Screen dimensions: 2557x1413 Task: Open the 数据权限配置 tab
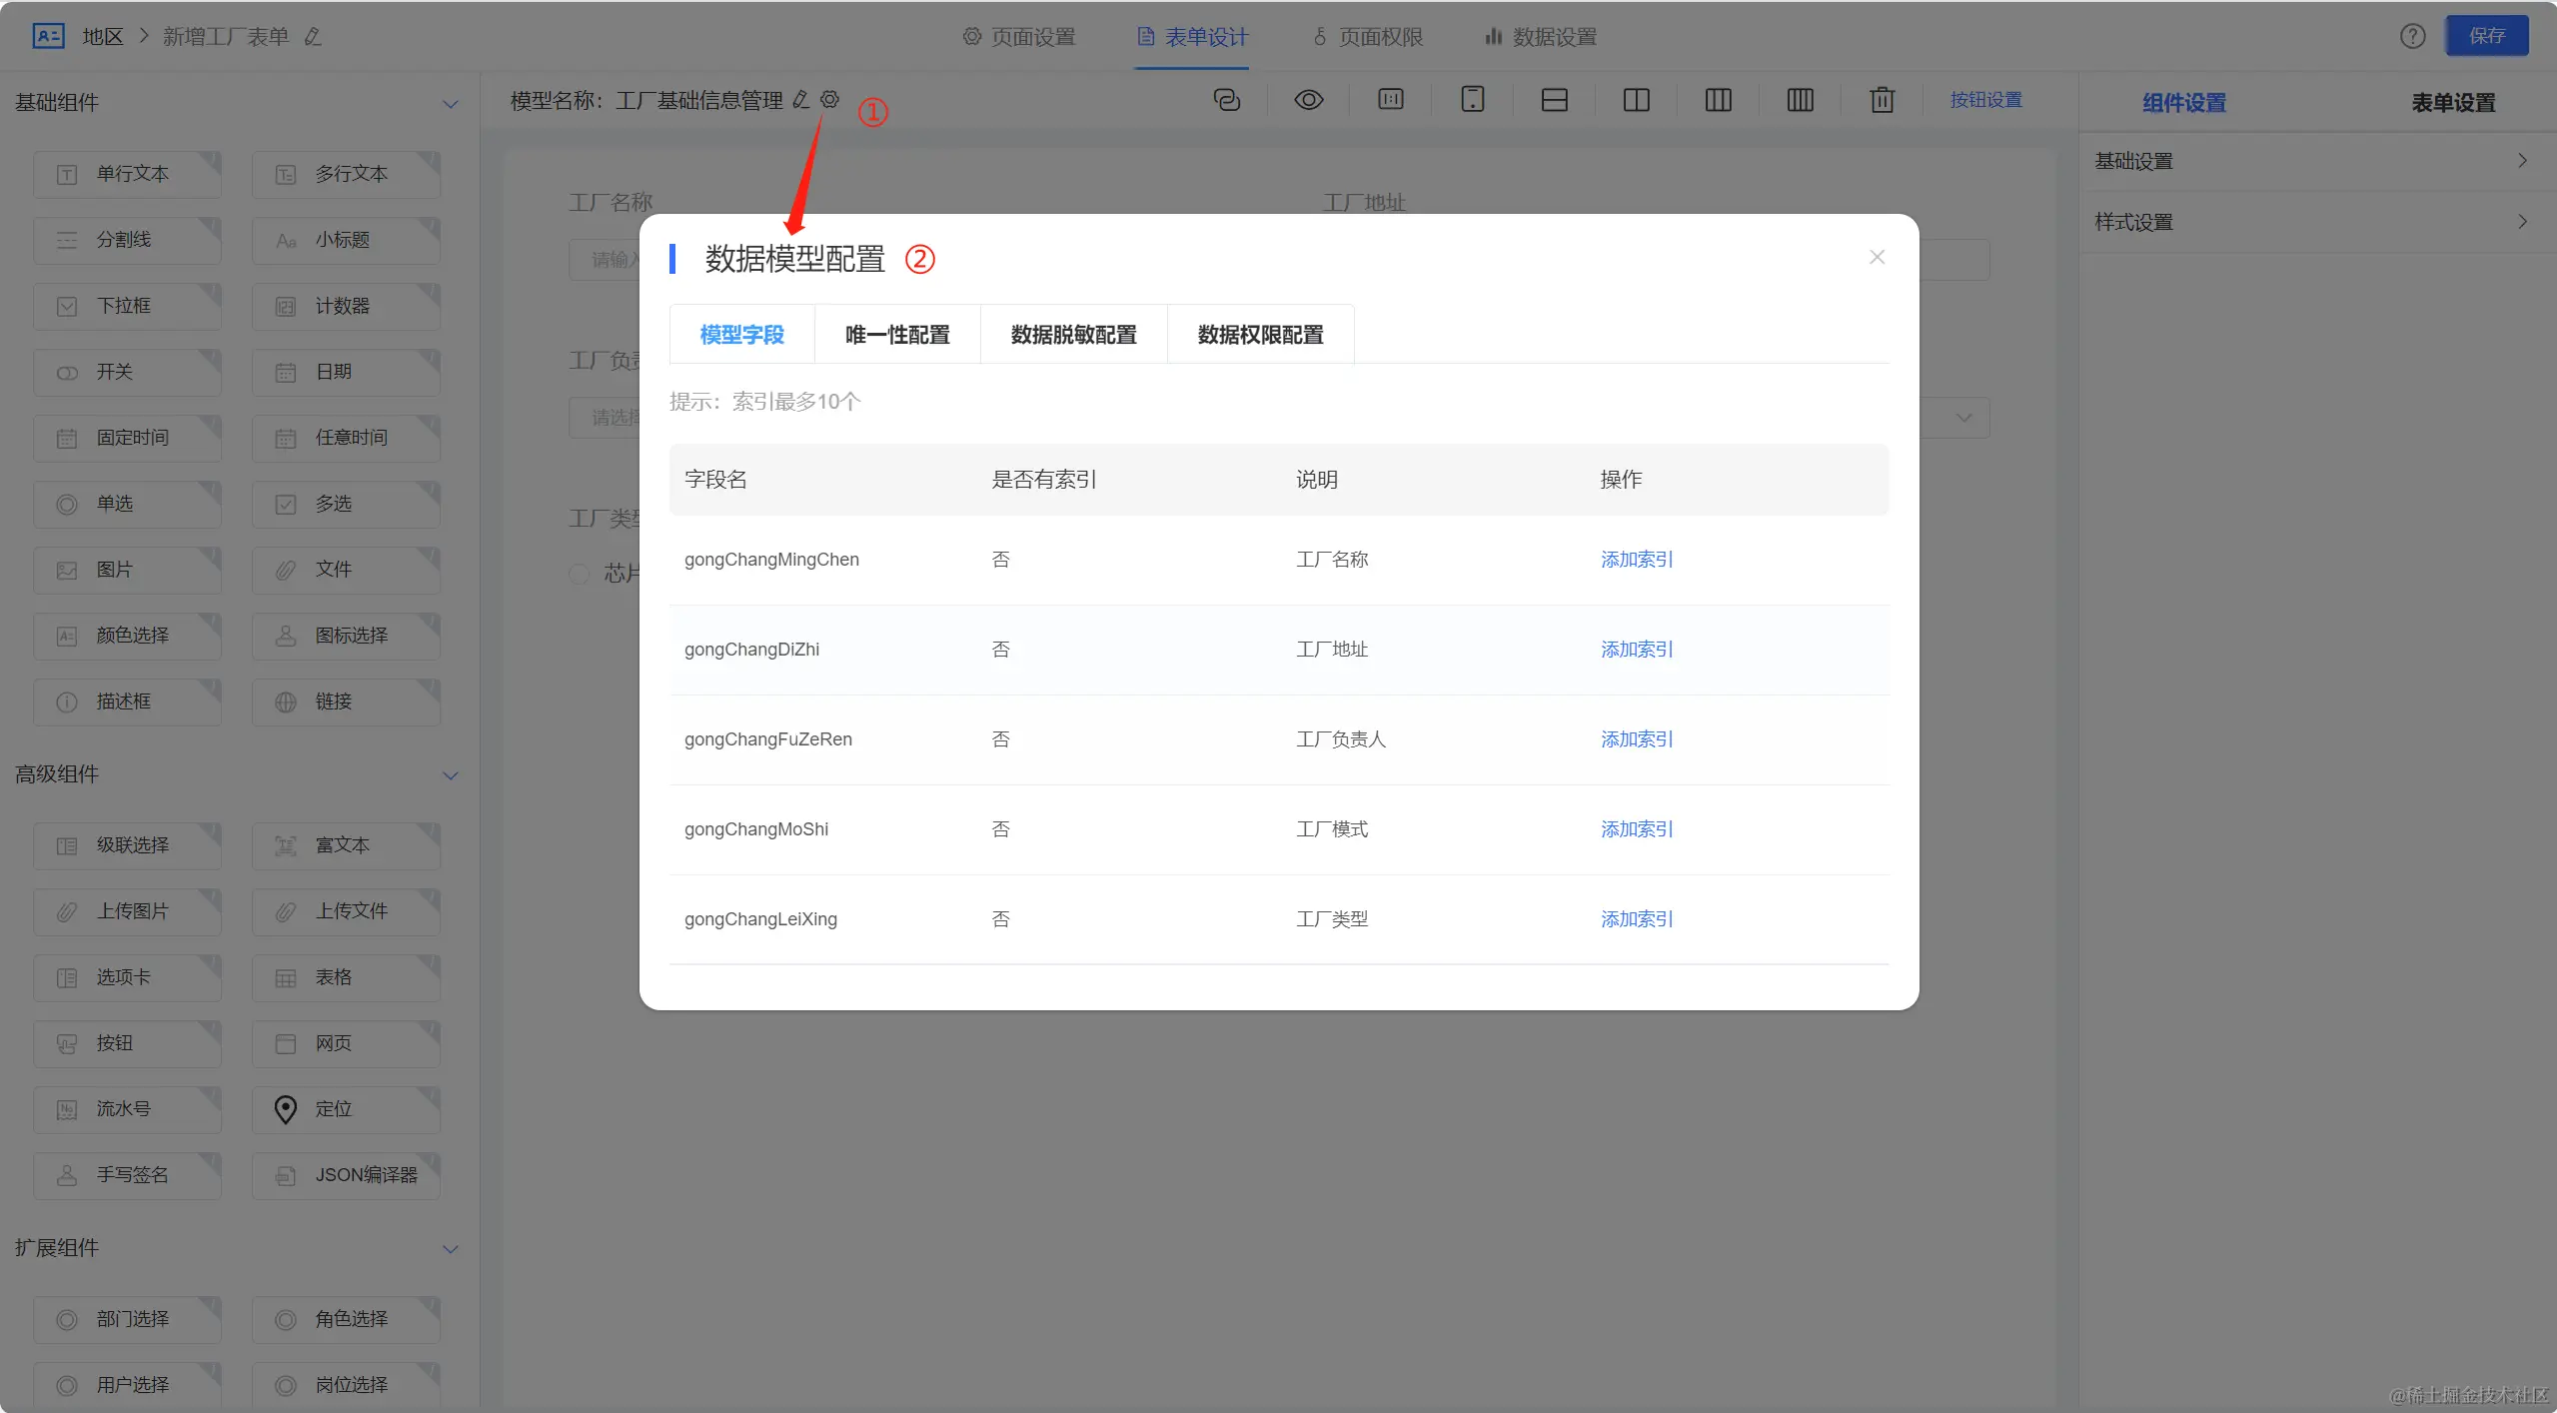click(1259, 335)
